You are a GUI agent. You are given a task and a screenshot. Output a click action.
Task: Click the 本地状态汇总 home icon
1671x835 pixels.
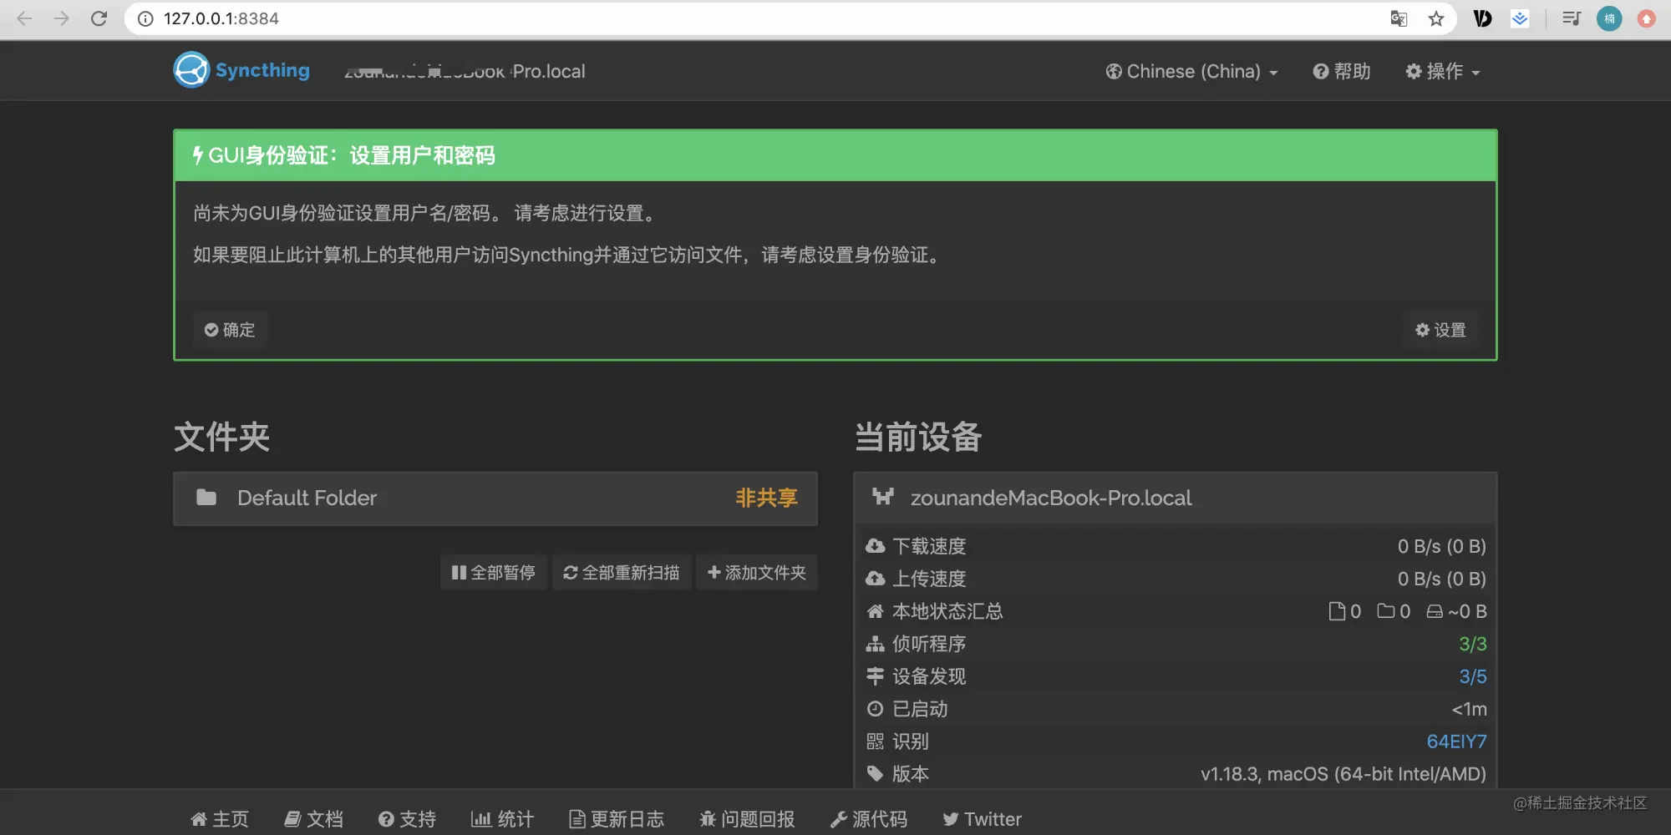click(x=875, y=611)
